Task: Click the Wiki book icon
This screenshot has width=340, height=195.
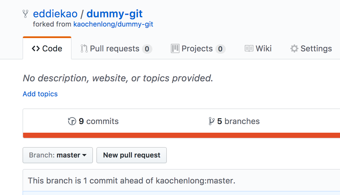Action: 249,48
